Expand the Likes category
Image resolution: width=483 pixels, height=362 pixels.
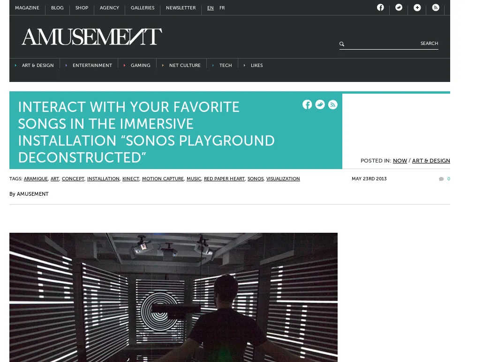(257, 65)
